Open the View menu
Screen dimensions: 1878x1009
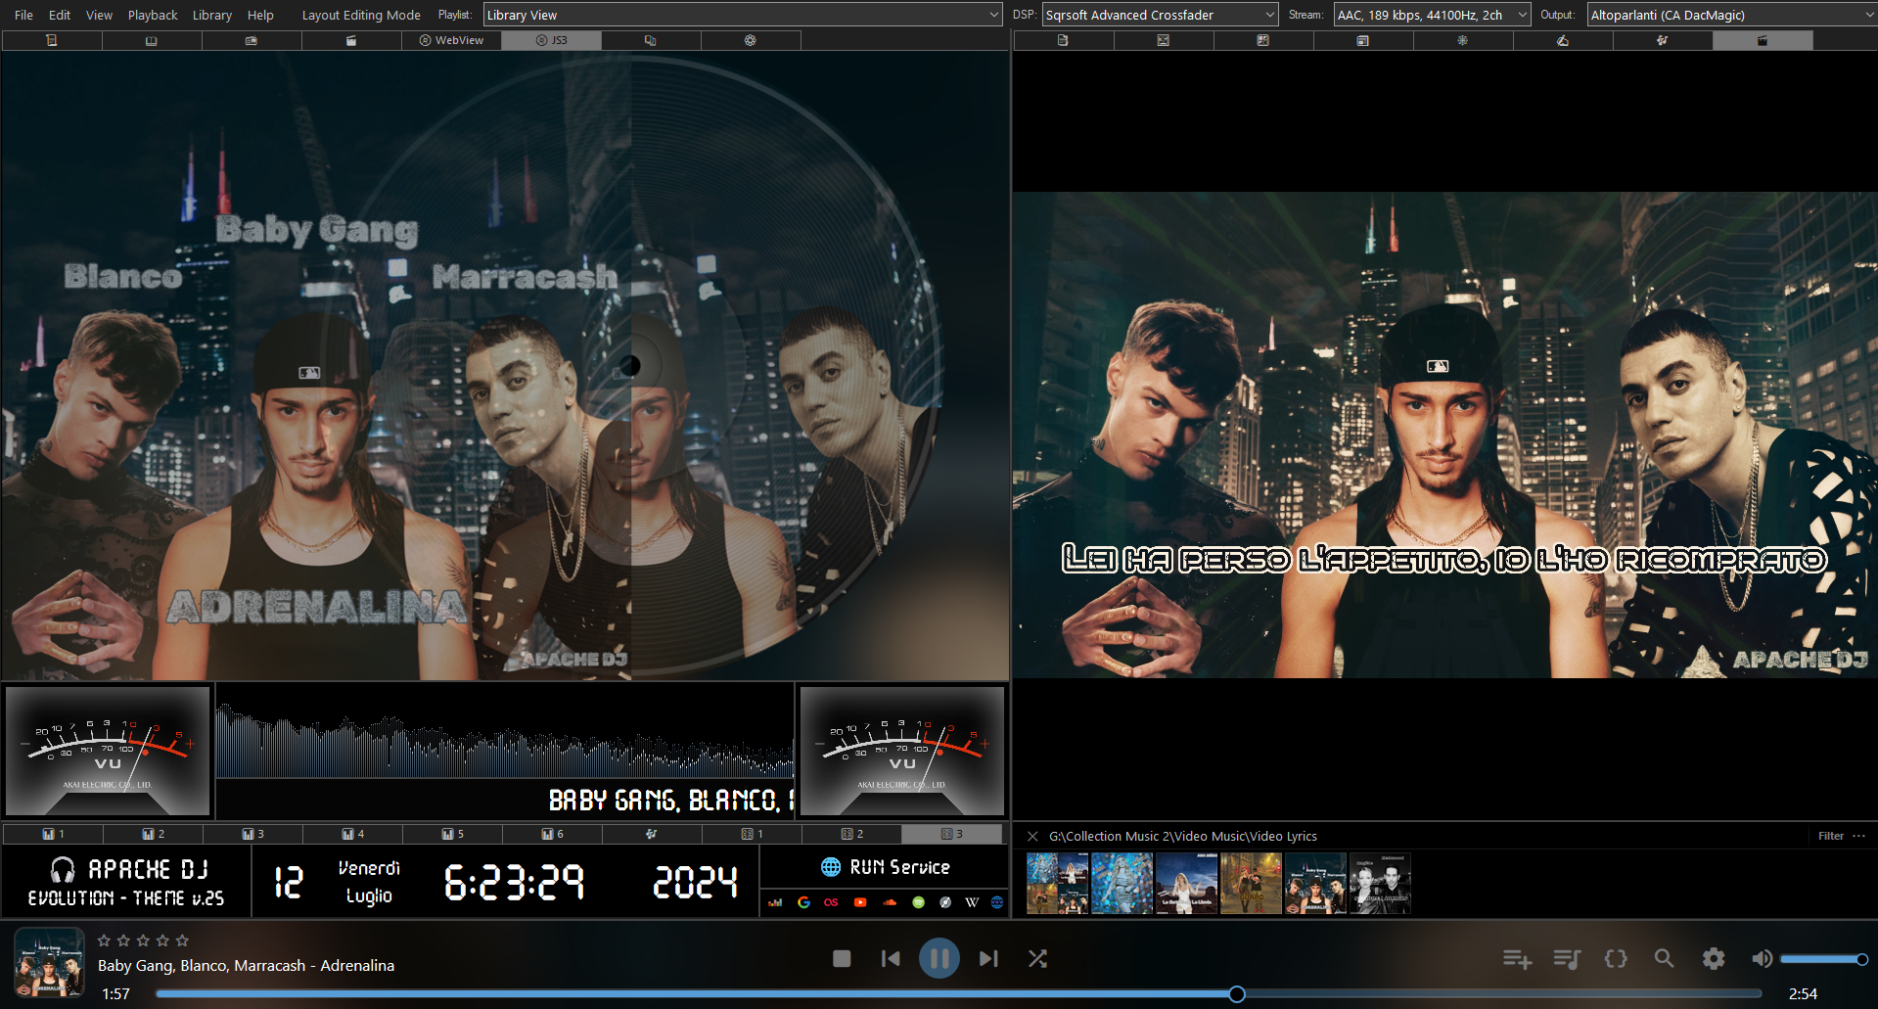[99, 15]
